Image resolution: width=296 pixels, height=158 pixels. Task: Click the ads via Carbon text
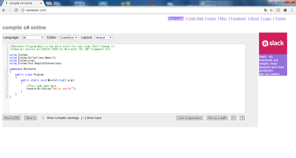269,74
